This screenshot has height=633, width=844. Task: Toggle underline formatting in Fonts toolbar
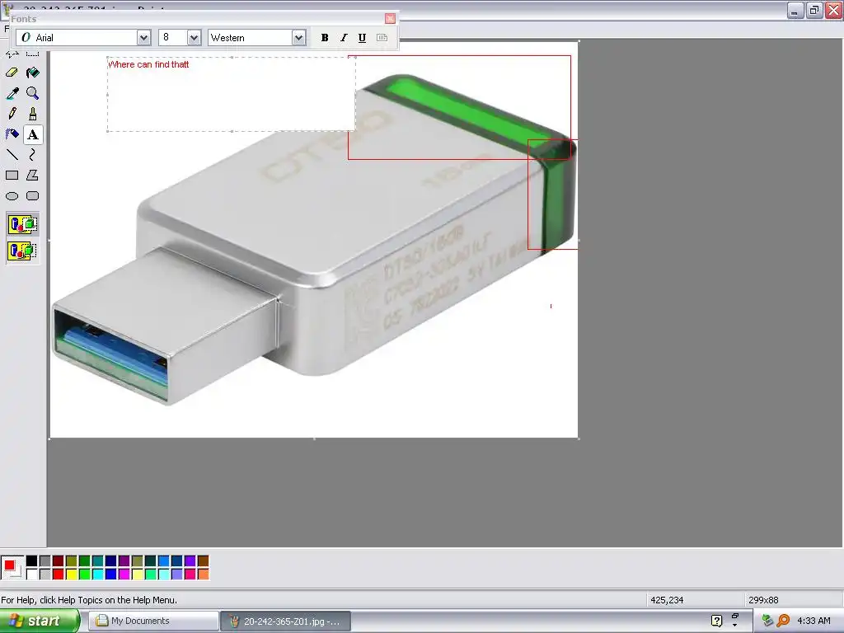tap(363, 38)
